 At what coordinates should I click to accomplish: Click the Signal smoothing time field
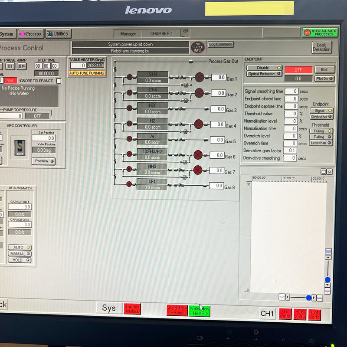tap(291, 91)
